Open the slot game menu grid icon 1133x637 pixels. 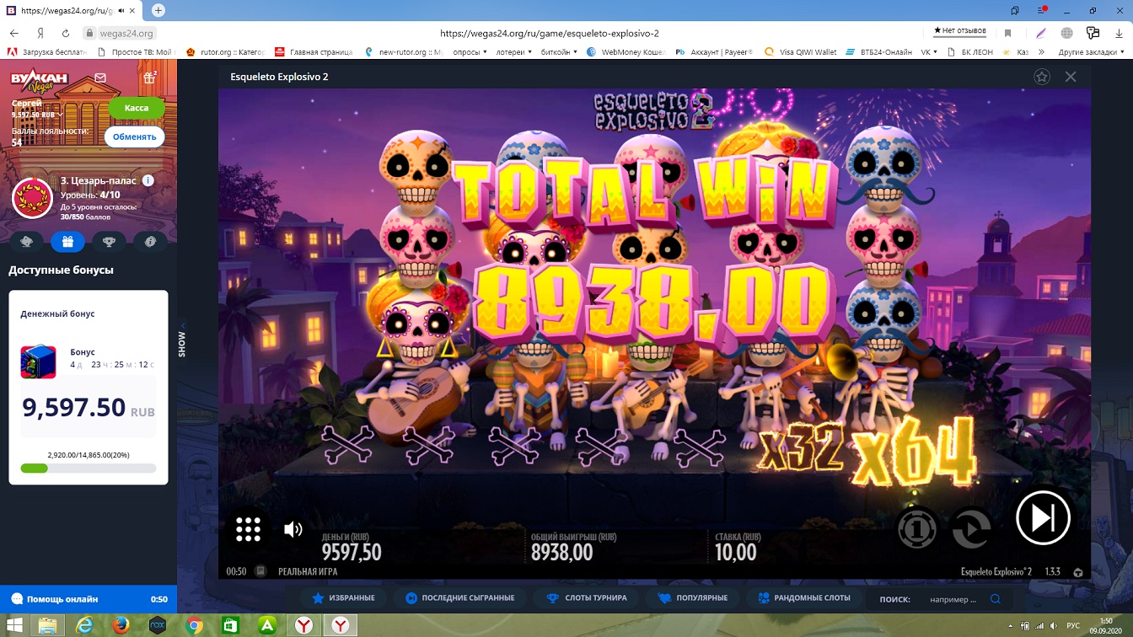point(248,529)
